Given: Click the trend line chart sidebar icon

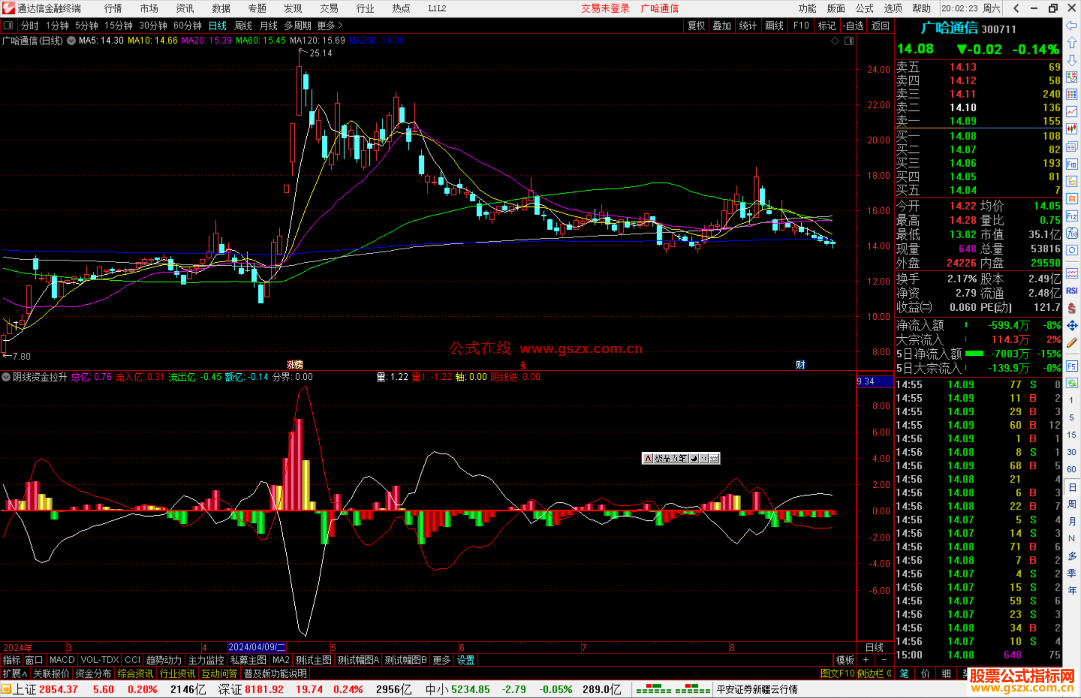Looking at the screenshot, I should click(x=1071, y=112).
